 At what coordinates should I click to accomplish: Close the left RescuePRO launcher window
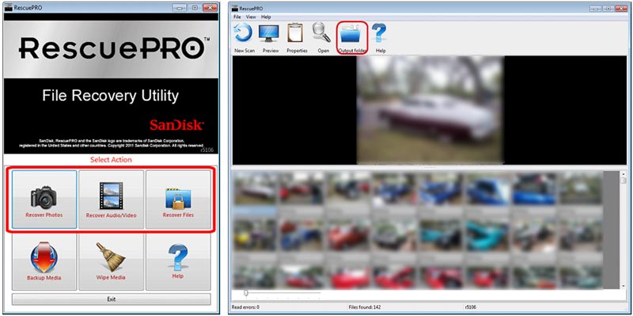click(210, 7)
